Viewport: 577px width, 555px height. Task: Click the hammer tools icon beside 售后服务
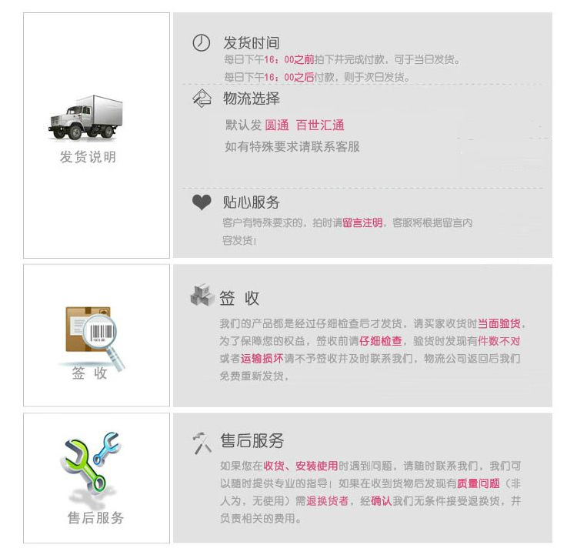(202, 443)
